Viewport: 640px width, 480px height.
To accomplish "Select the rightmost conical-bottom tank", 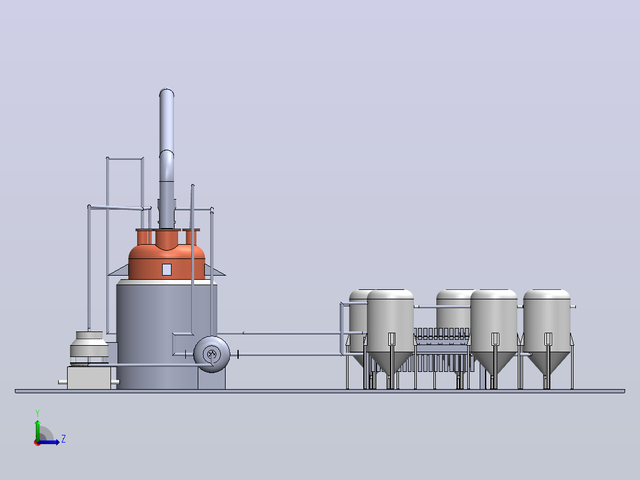I will point(547,333).
